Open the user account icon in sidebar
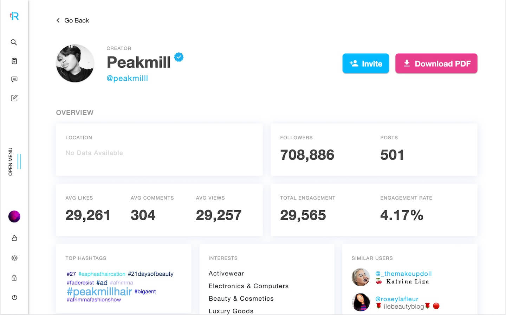 pos(14,238)
